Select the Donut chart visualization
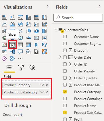This screenshot has height=121, width=104. 36,31
